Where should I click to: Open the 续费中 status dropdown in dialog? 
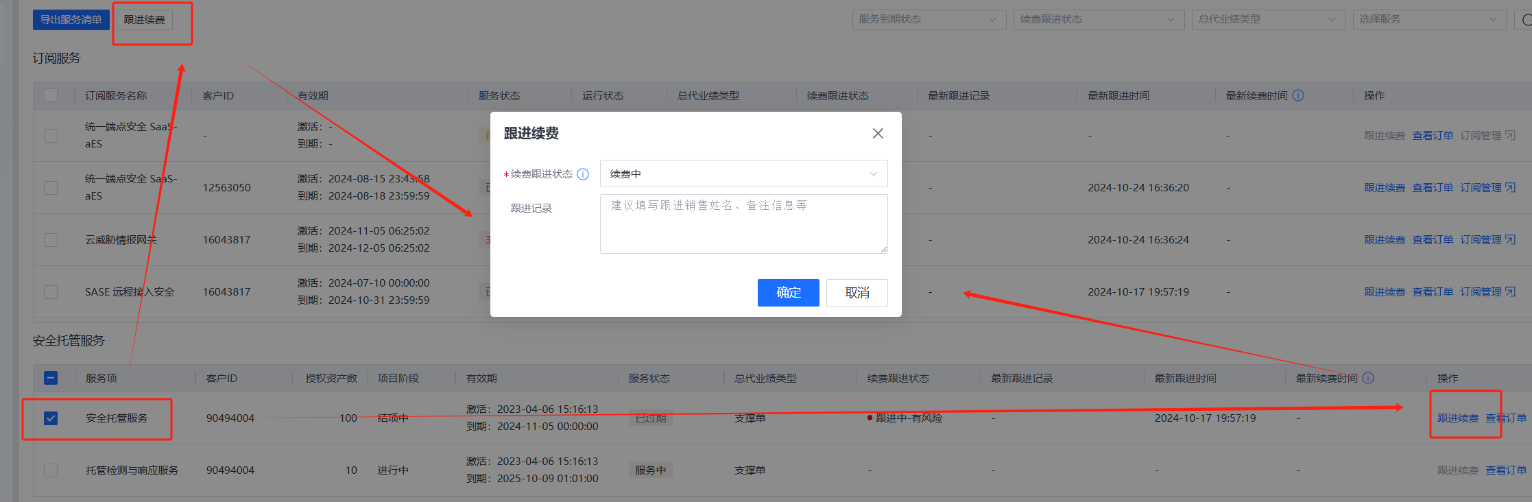[x=743, y=174]
